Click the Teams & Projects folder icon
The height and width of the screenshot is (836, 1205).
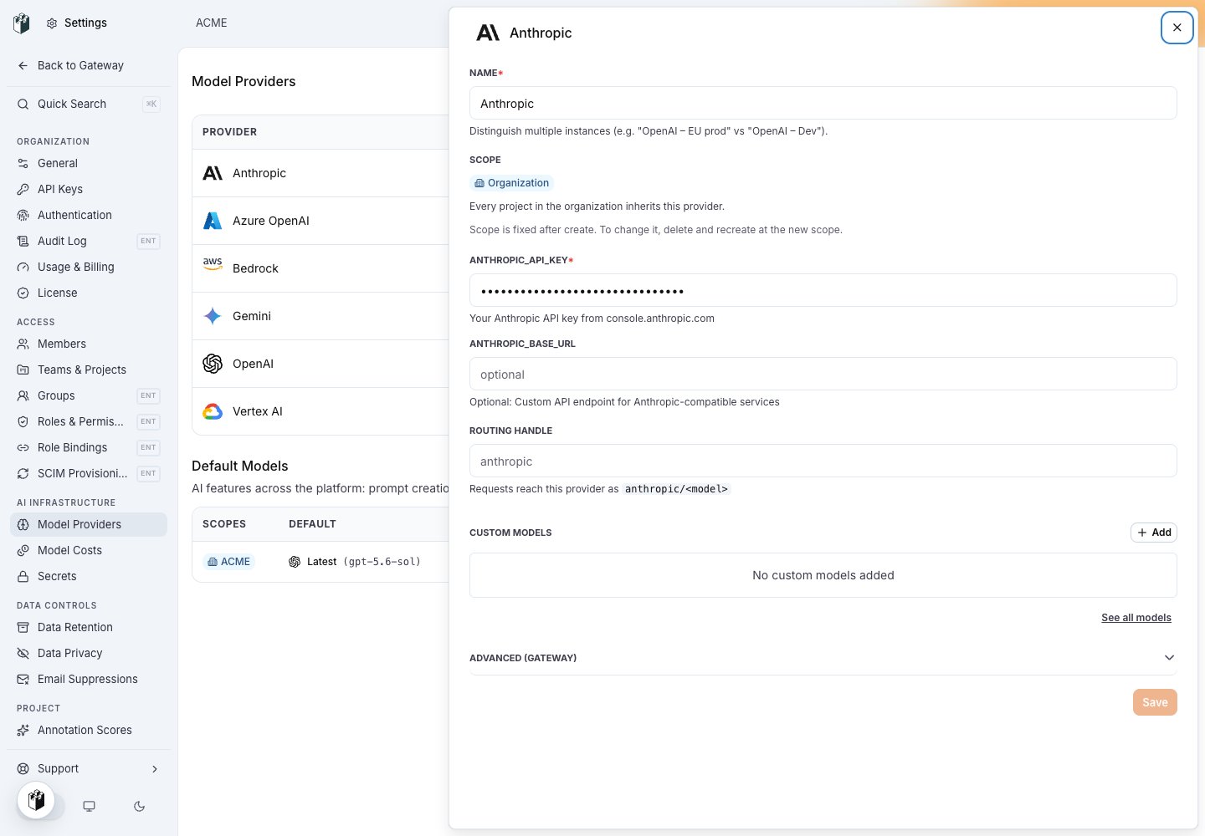click(x=23, y=370)
